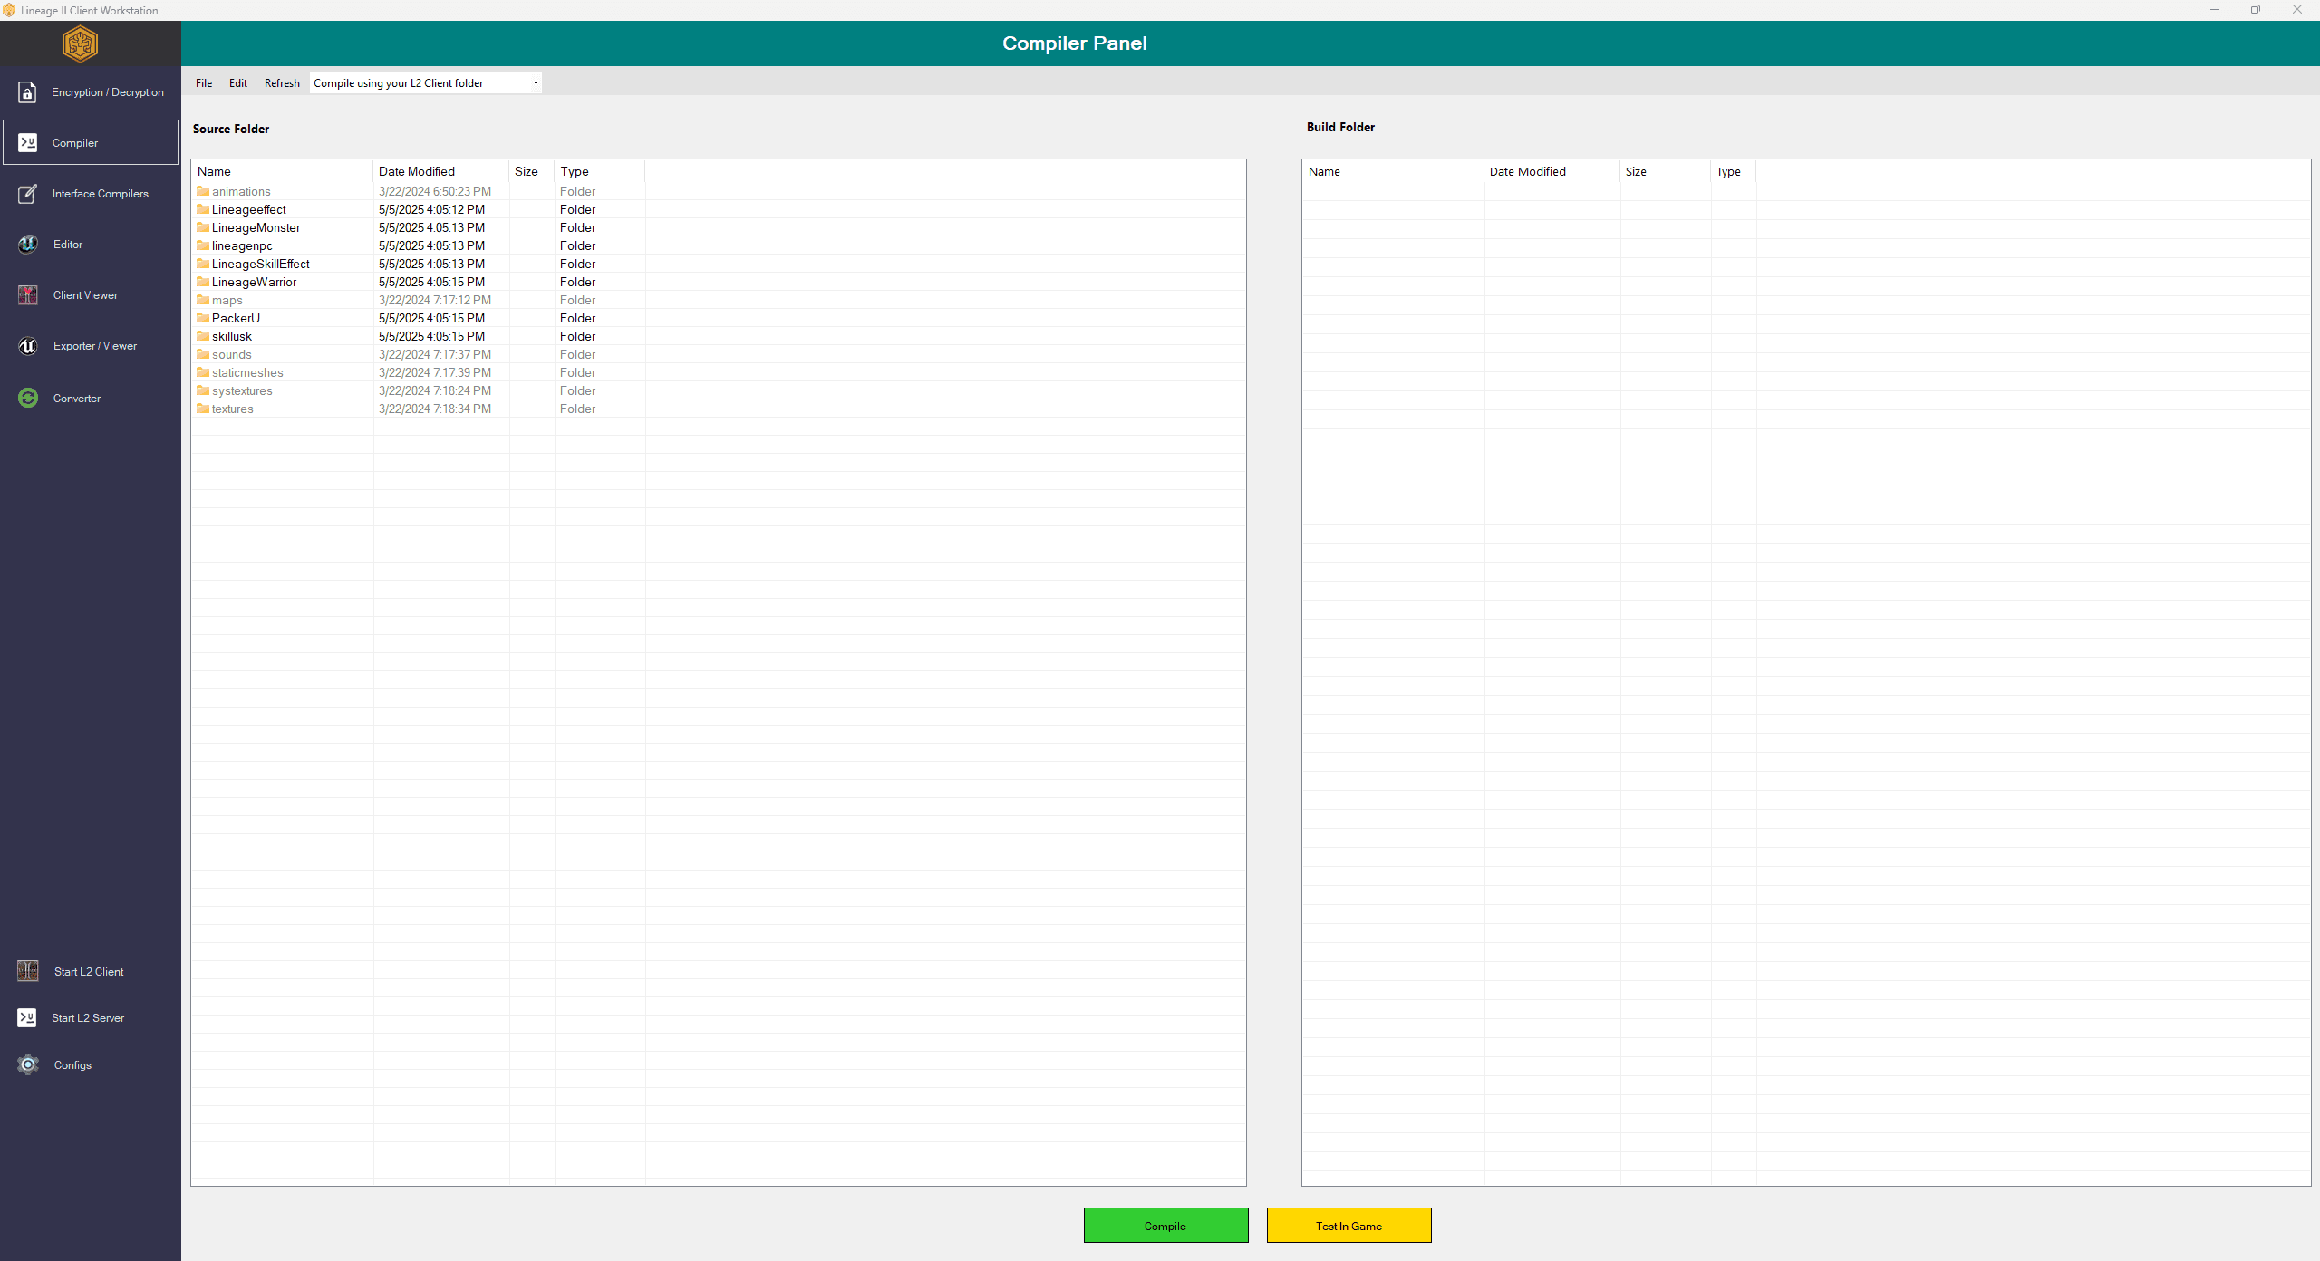The width and height of the screenshot is (2320, 1261).
Task: Launch the Start L2 Client icon
Action: click(27, 971)
